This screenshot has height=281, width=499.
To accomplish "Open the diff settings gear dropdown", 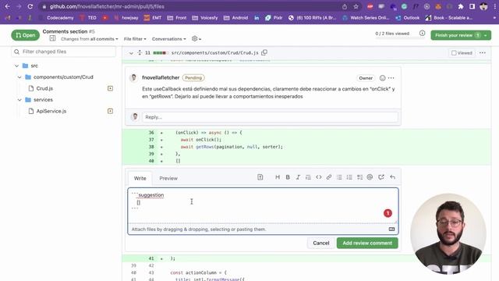I will pos(196,39).
